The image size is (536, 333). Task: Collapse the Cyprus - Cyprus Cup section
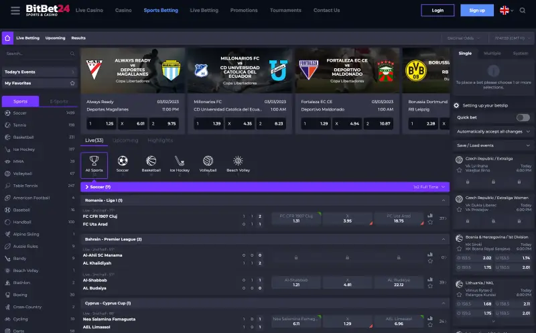444,304
